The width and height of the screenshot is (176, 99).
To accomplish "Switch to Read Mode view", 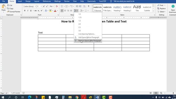I will click(151, 93).
